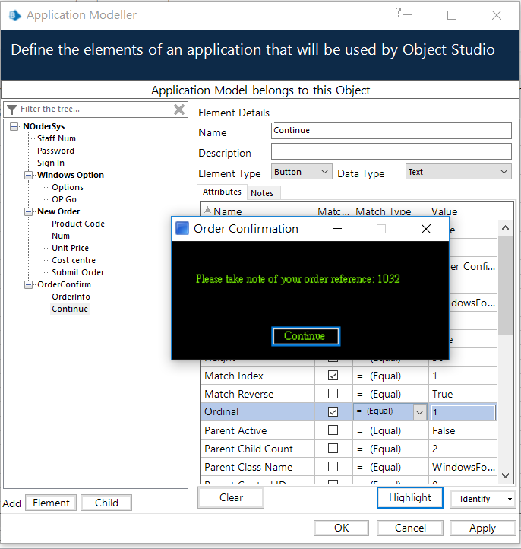Open the Identify button dropdown arrow
The image size is (521, 549).
[510, 499]
